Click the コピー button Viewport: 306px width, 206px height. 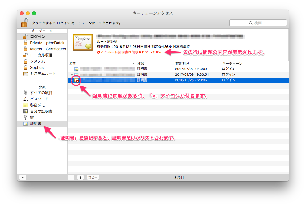[x=92, y=177]
